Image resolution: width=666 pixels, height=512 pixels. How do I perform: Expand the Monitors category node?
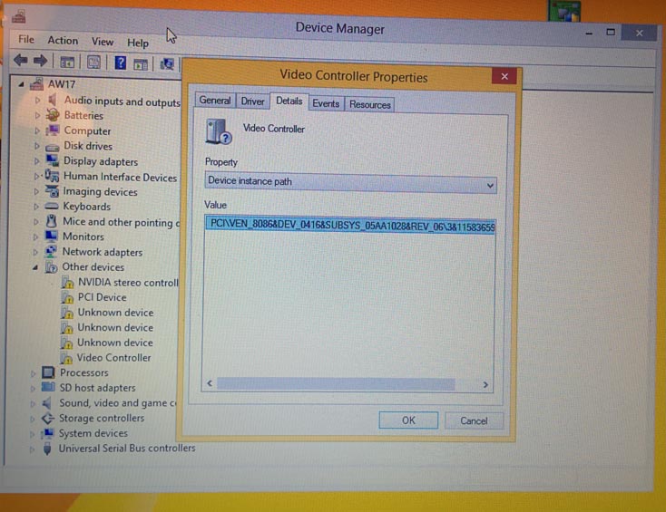(x=36, y=237)
